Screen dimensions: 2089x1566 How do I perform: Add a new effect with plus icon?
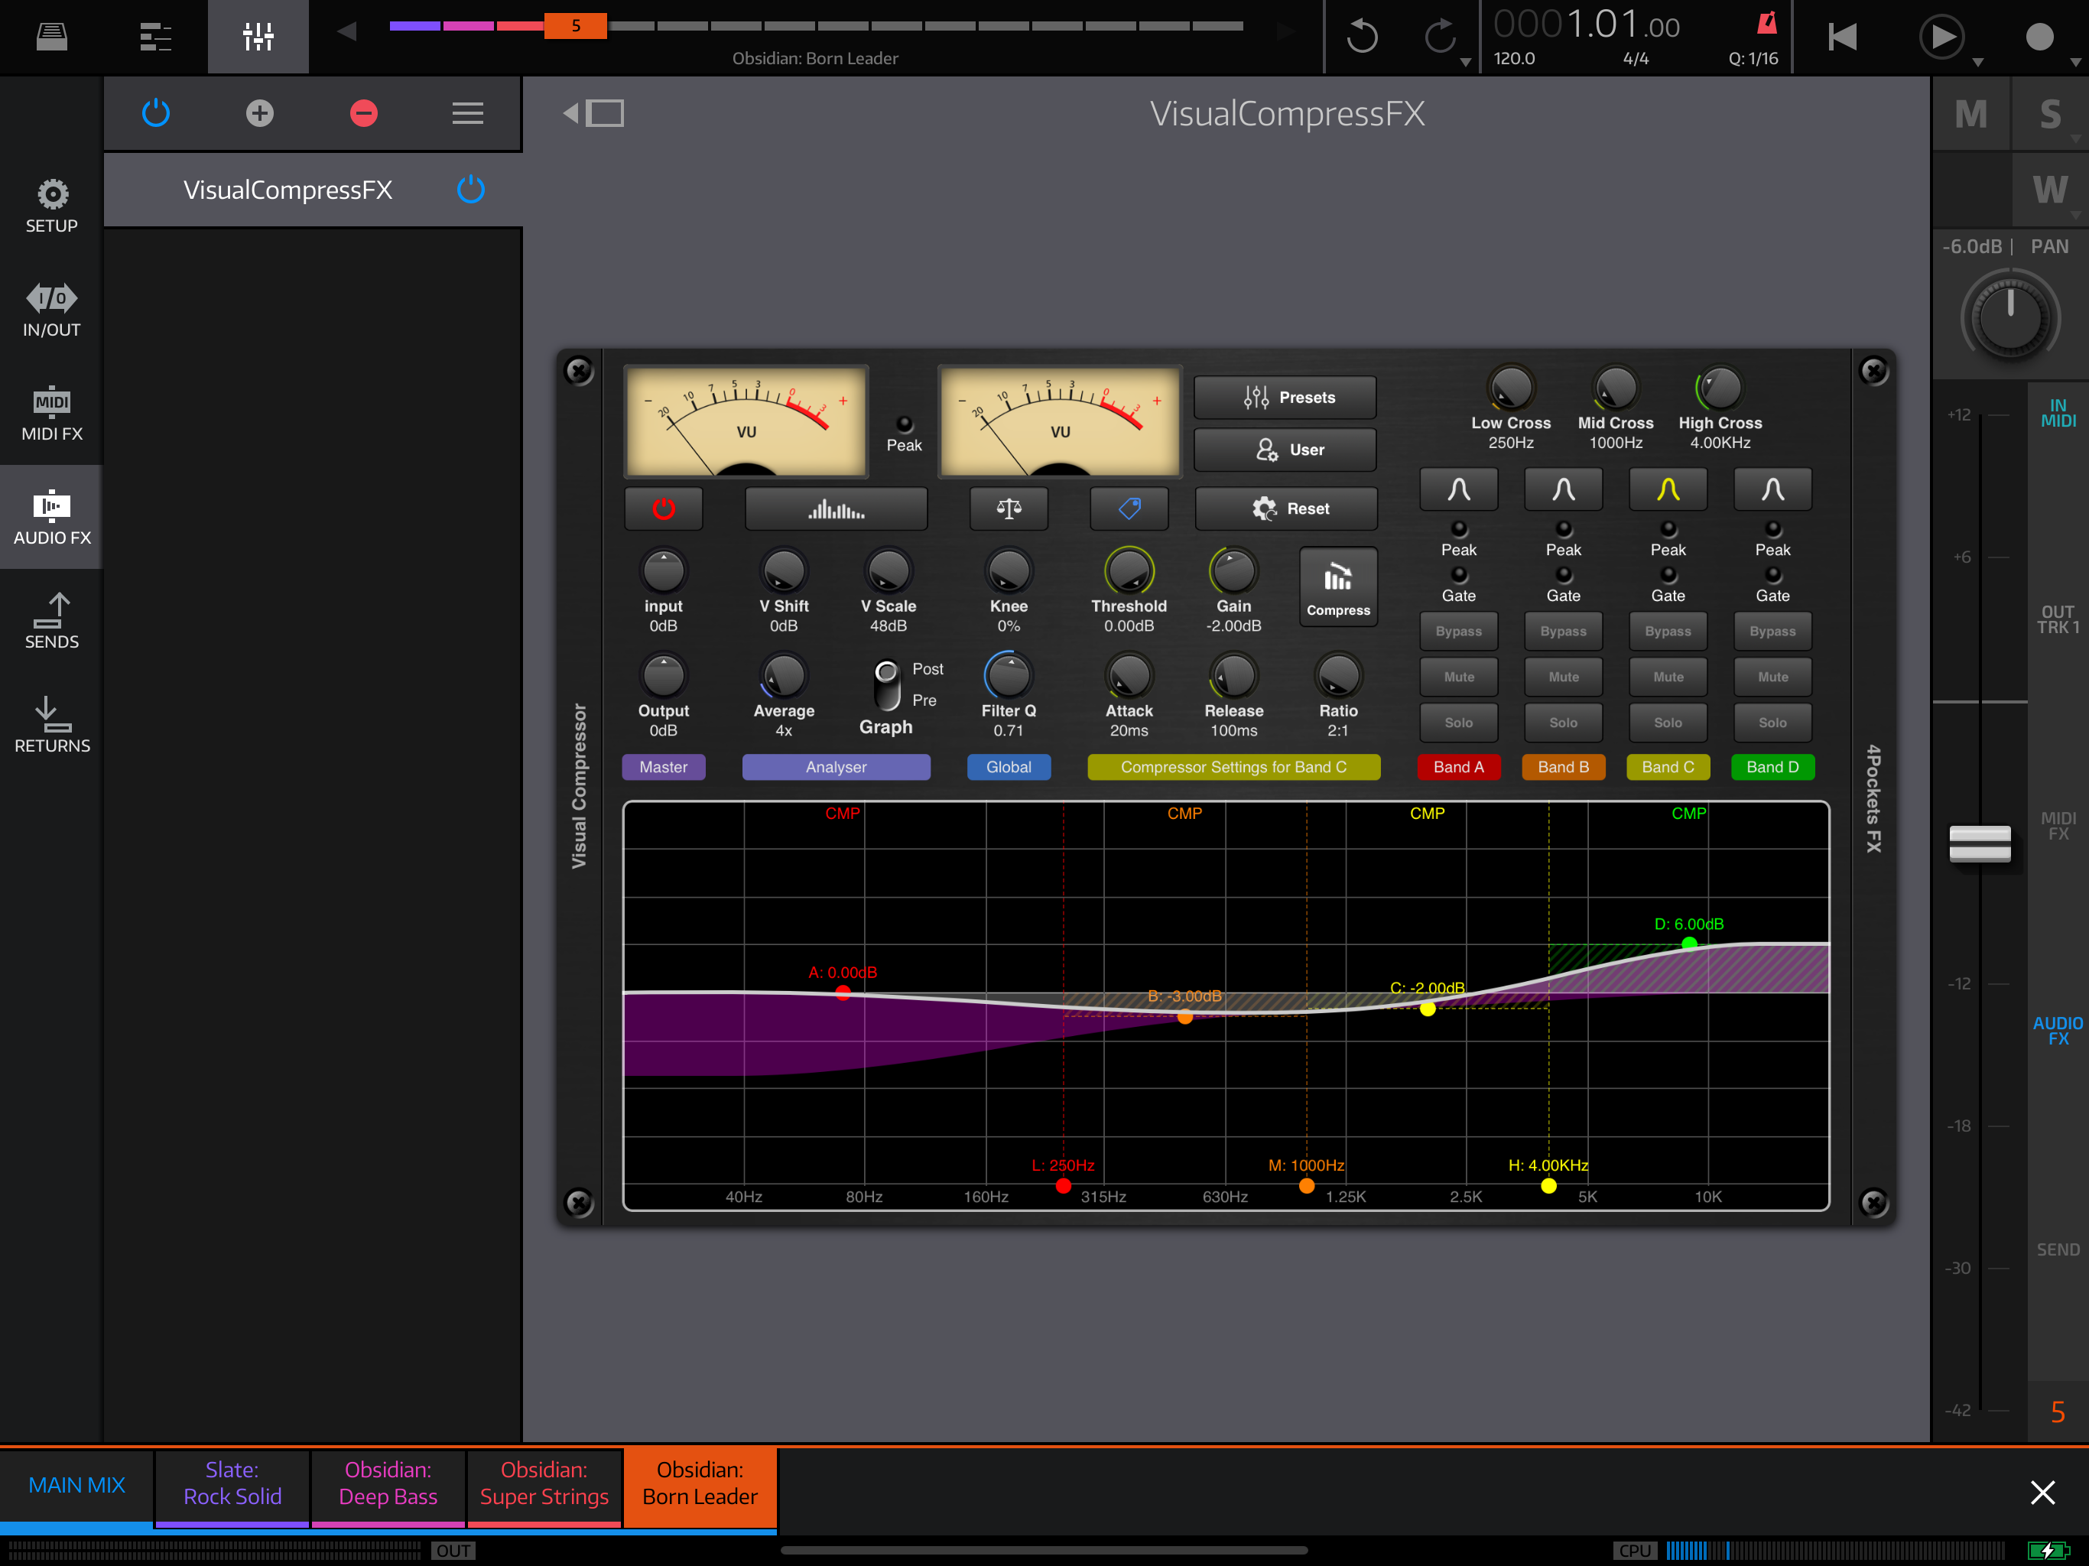tap(260, 113)
